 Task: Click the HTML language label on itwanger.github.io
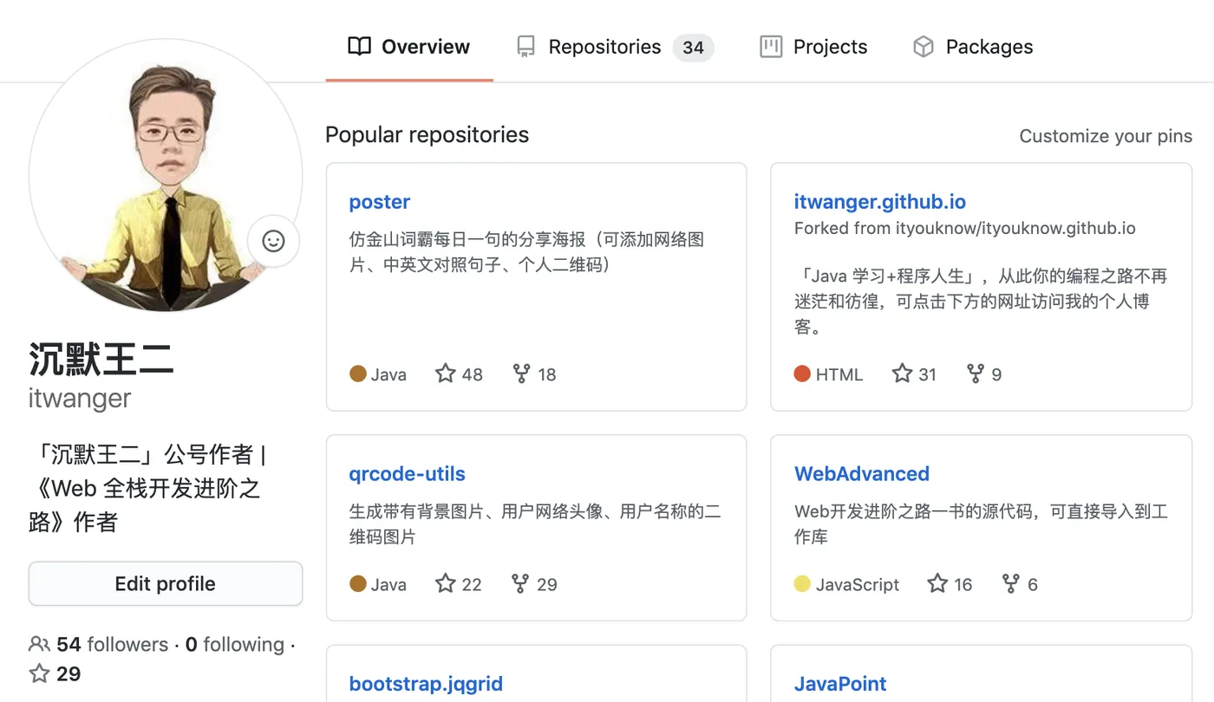coord(839,374)
